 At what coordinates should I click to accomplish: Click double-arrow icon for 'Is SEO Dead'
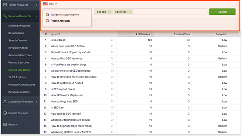(x=112, y=40)
